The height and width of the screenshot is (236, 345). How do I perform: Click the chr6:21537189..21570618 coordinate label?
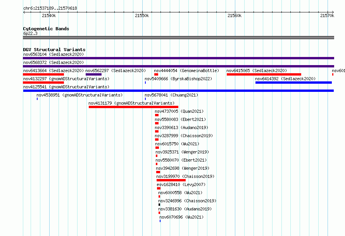click(x=50, y=9)
